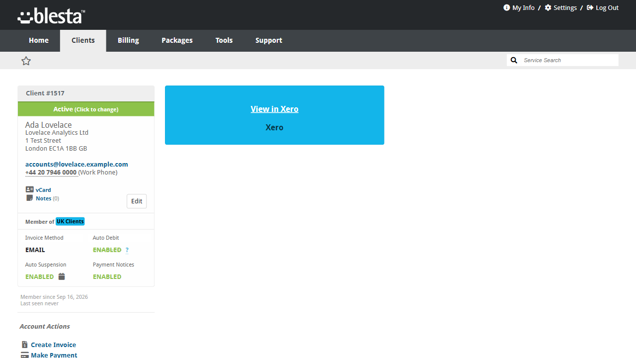Download the vCard link
Viewport: 636px width, 358px height.
[43, 190]
